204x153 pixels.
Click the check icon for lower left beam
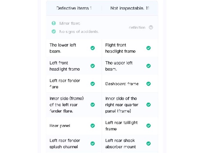pos(93,48)
